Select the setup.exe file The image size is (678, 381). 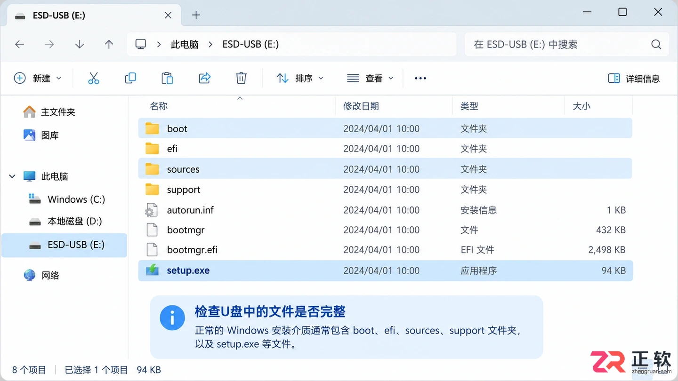pos(385,270)
